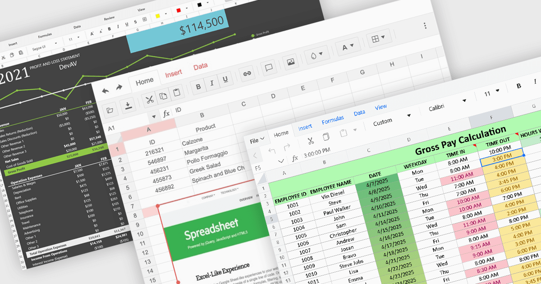Viewport: 541px width, 284px height.
Task: Expand formula bar chevron in Gross Pay window
Action: tap(282, 161)
